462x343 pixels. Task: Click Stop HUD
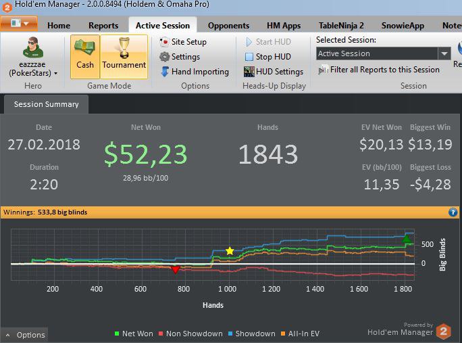tap(267, 57)
